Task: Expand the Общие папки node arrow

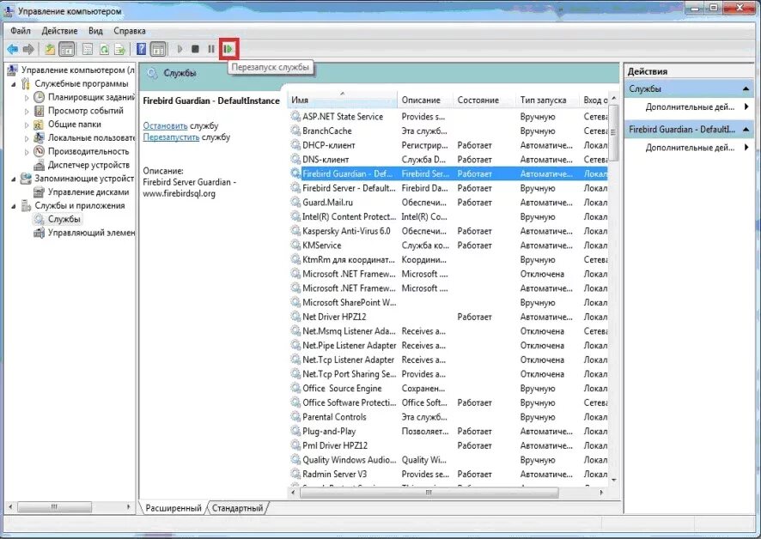Action: click(27, 124)
